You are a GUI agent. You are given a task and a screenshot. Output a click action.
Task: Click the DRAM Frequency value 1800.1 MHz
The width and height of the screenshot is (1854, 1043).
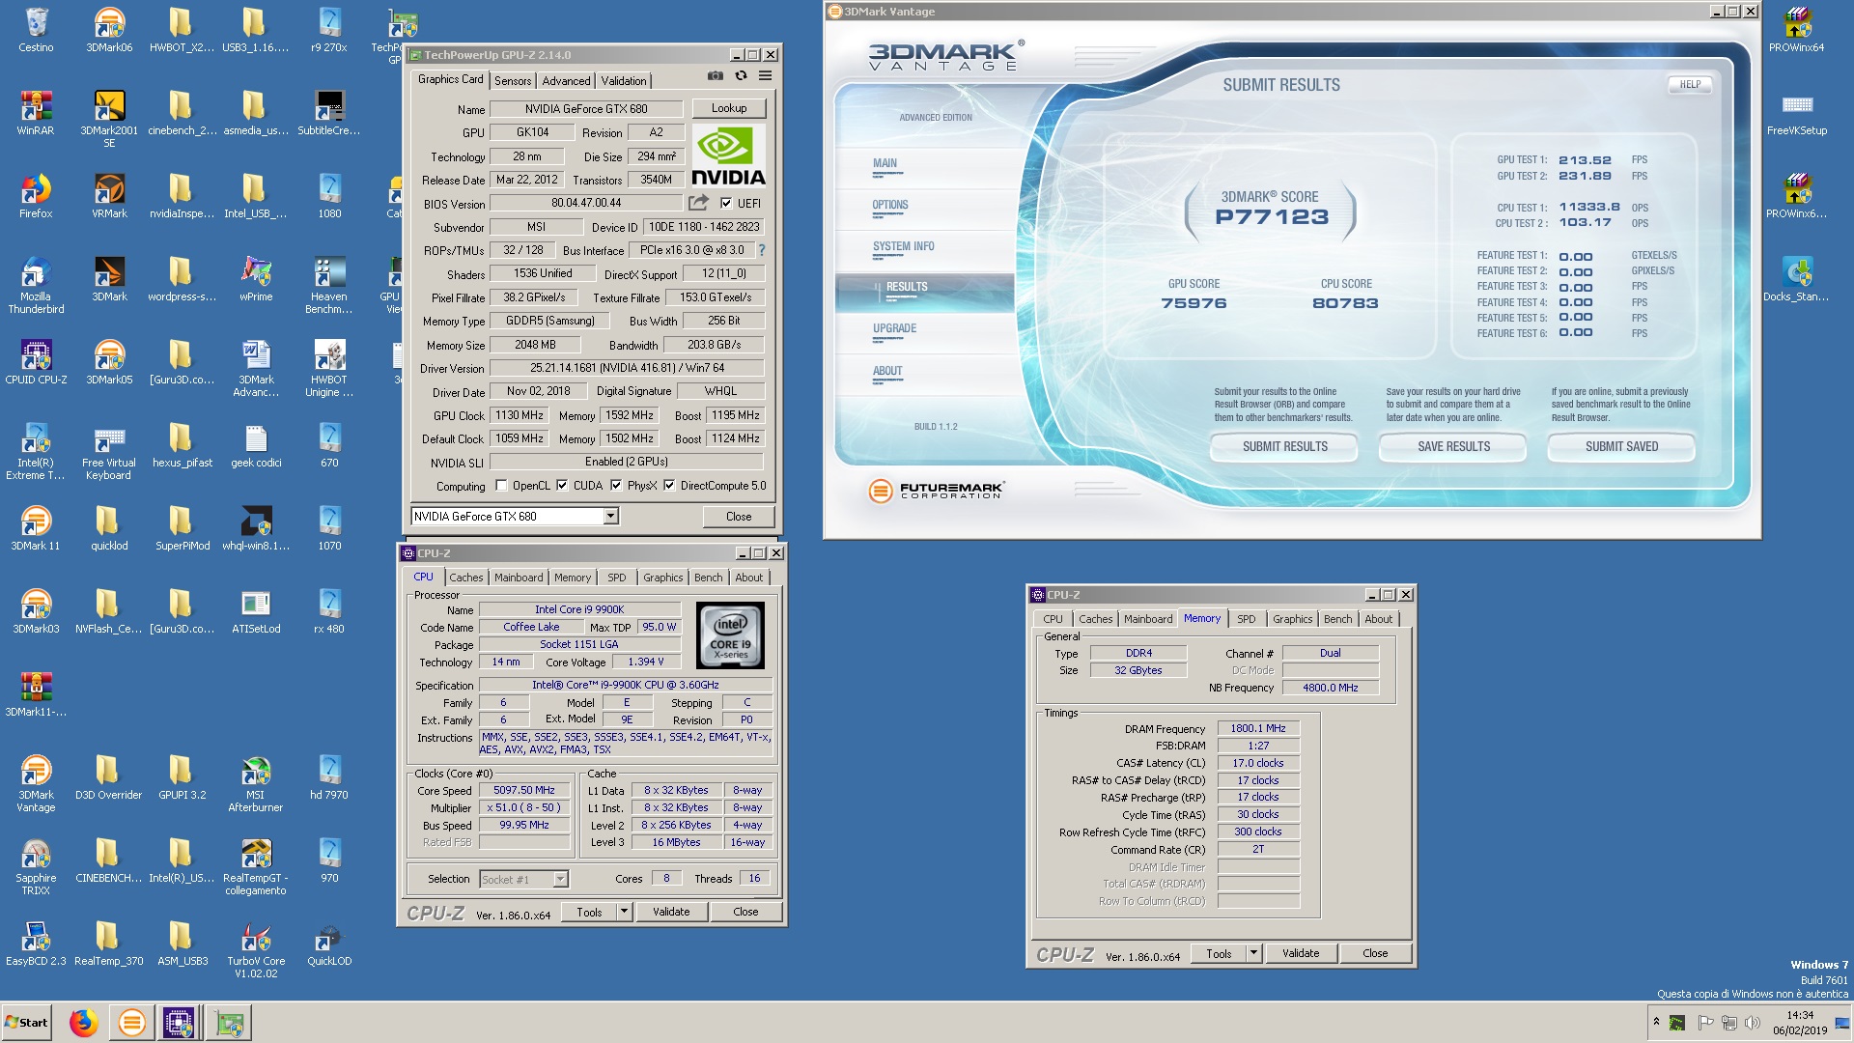point(1258,728)
